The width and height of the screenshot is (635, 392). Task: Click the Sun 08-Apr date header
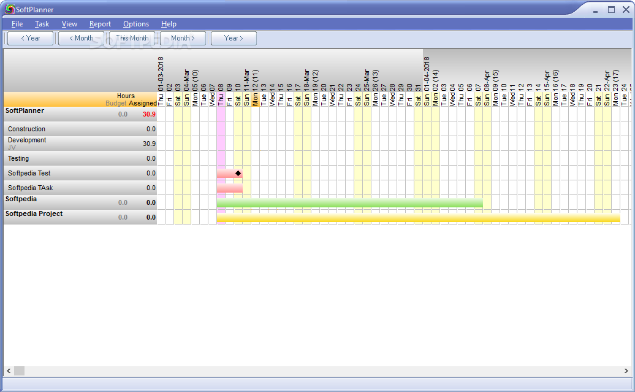[487, 88]
